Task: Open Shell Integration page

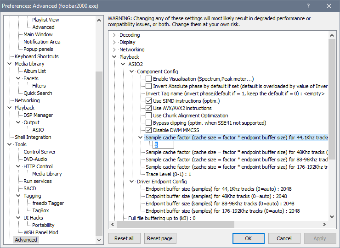Action: pyautogui.click(x=33, y=137)
